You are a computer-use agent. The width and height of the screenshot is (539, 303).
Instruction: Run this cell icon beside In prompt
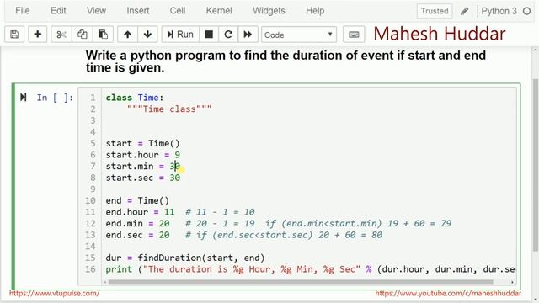[x=23, y=98]
